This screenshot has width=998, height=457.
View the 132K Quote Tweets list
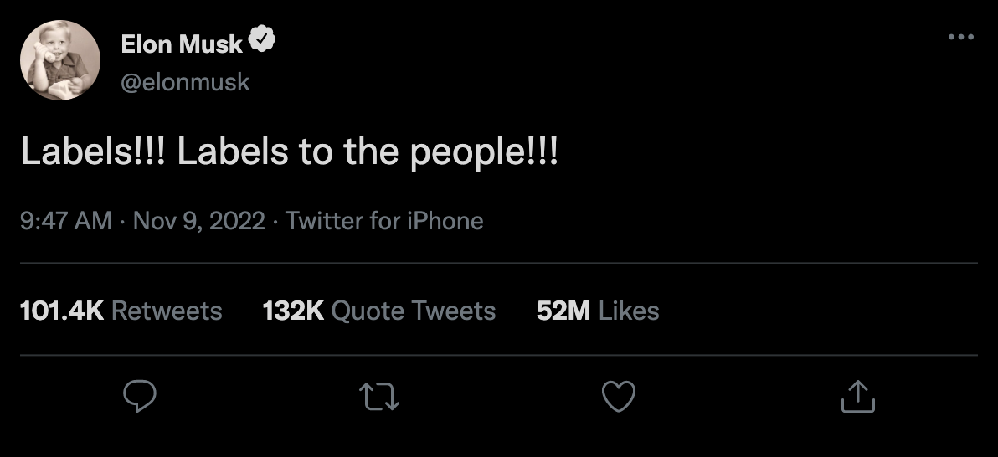(x=378, y=311)
